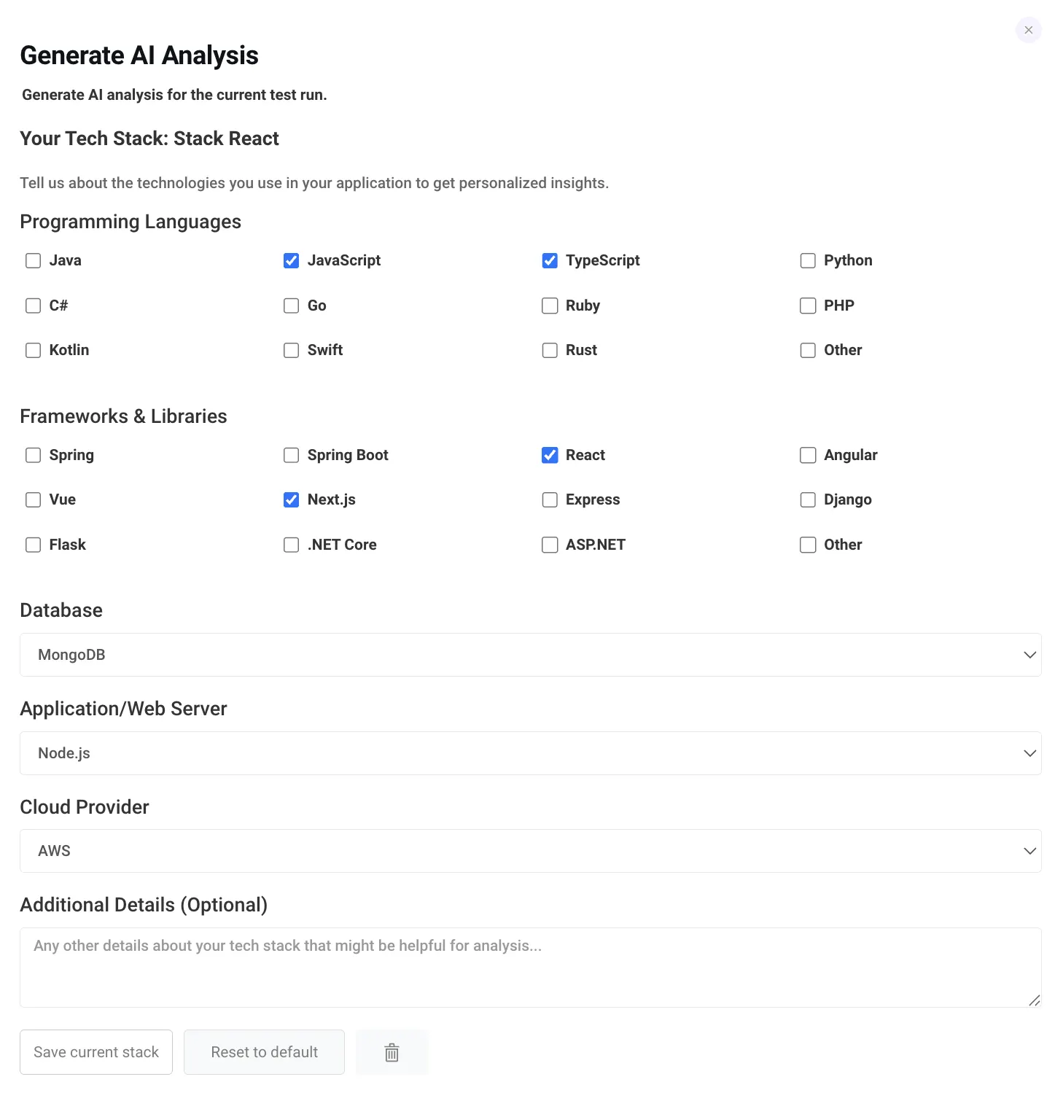The height and width of the screenshot is (1101, 1063).
Task: Click Reset to default button
Action: pyautogui.click(x=264, y=1052)
